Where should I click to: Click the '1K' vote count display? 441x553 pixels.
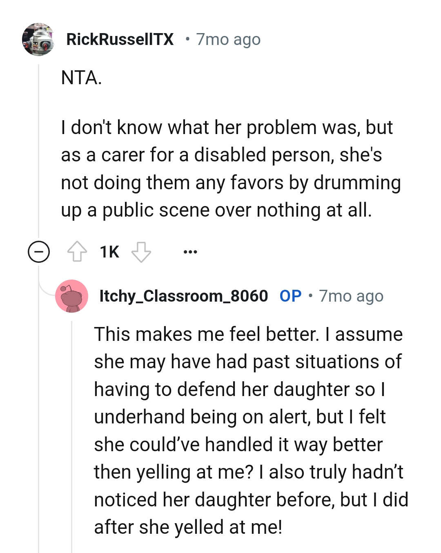point(109,252)
